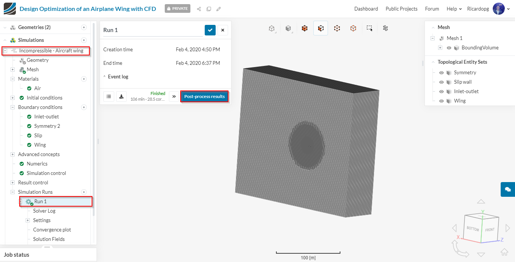Click the run list icon button

[109, 97]
